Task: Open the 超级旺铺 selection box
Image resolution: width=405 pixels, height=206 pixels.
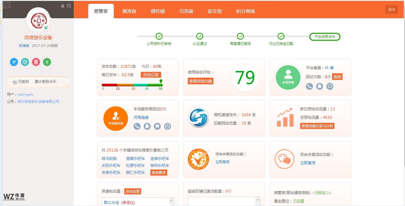Action: (222, 200)
